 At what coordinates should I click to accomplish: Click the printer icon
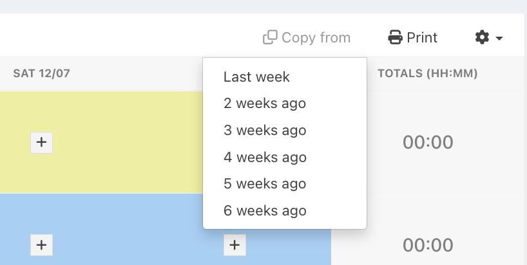396,37
